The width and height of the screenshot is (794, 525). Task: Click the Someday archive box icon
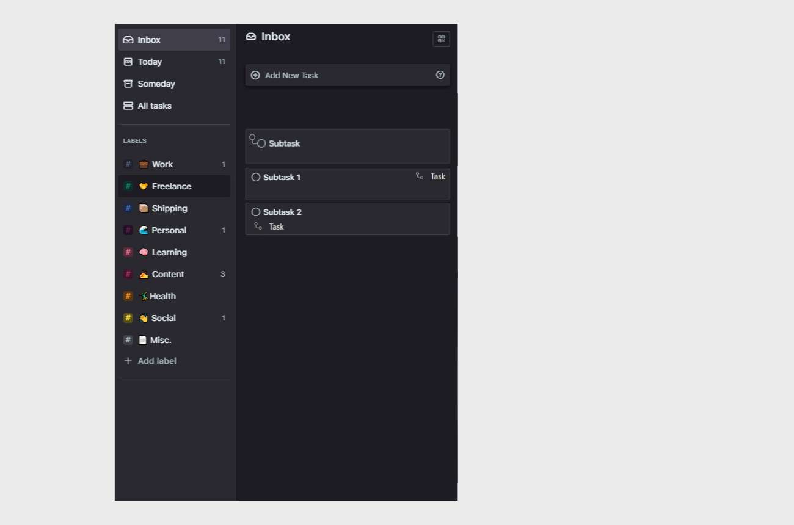tap(128, 84)
